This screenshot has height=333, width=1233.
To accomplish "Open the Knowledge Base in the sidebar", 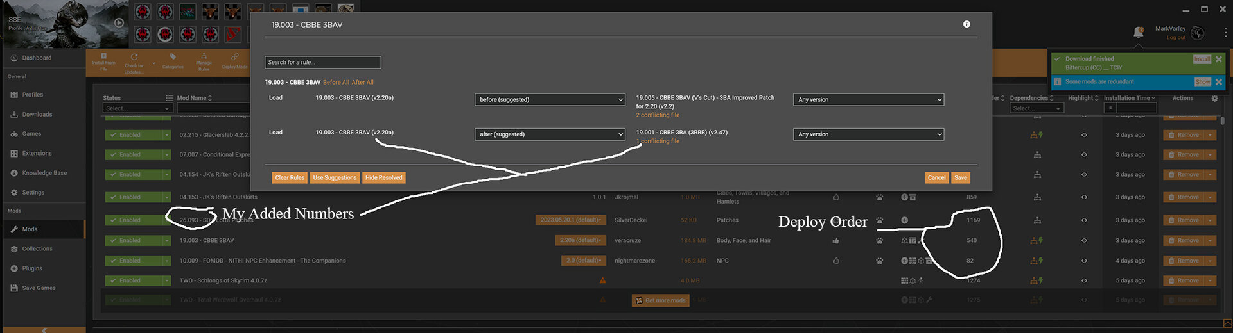I will 44,173.
